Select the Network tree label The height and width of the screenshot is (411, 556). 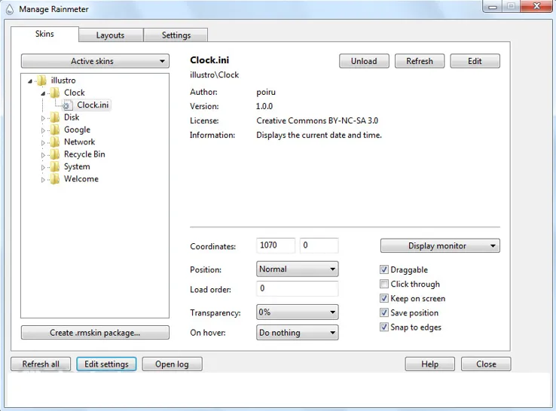click(x=79, y=142)
